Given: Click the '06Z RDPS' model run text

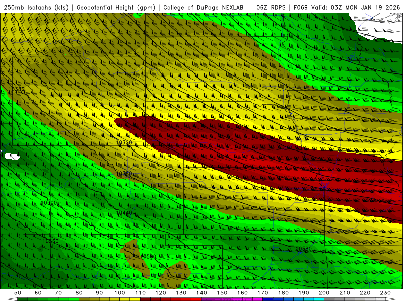Looking at the screenshot, I should point(271,7).
